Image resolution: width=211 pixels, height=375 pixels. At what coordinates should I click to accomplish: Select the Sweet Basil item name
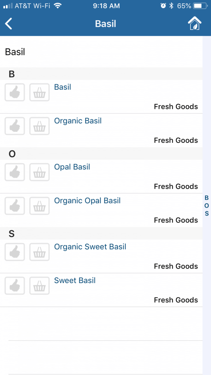(75, 281)
